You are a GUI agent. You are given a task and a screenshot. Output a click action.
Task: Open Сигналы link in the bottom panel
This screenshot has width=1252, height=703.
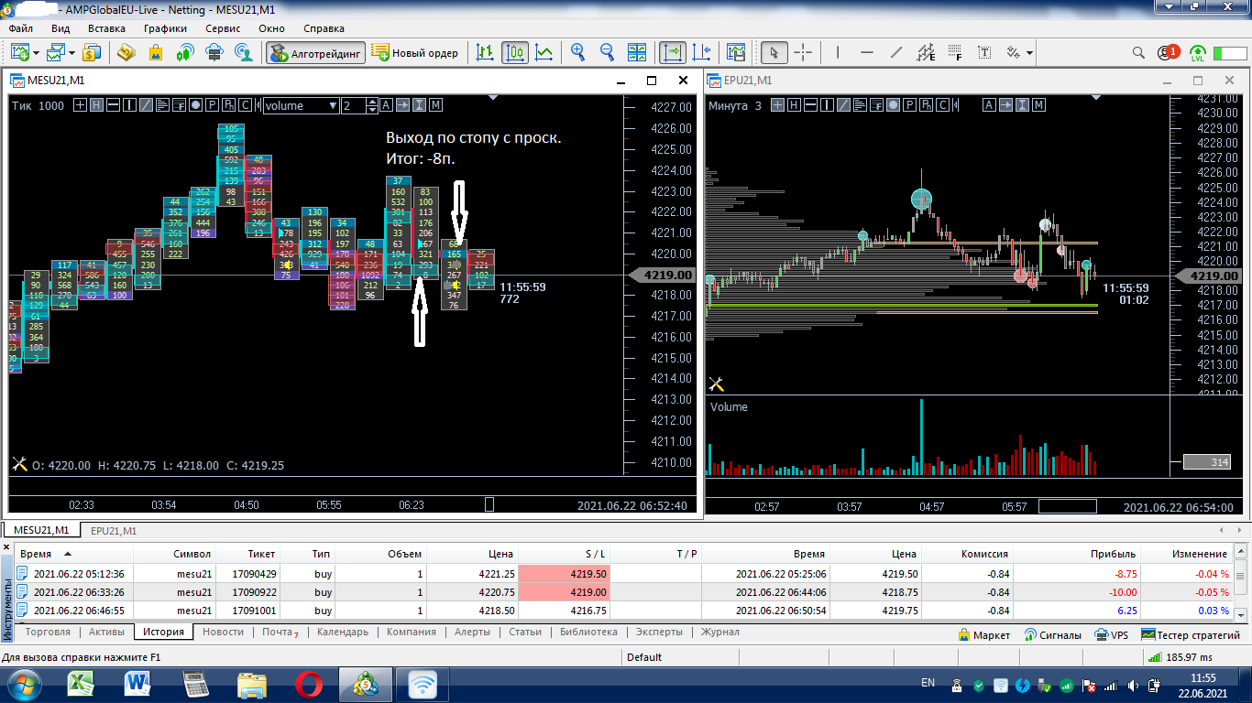[1053, 634]
